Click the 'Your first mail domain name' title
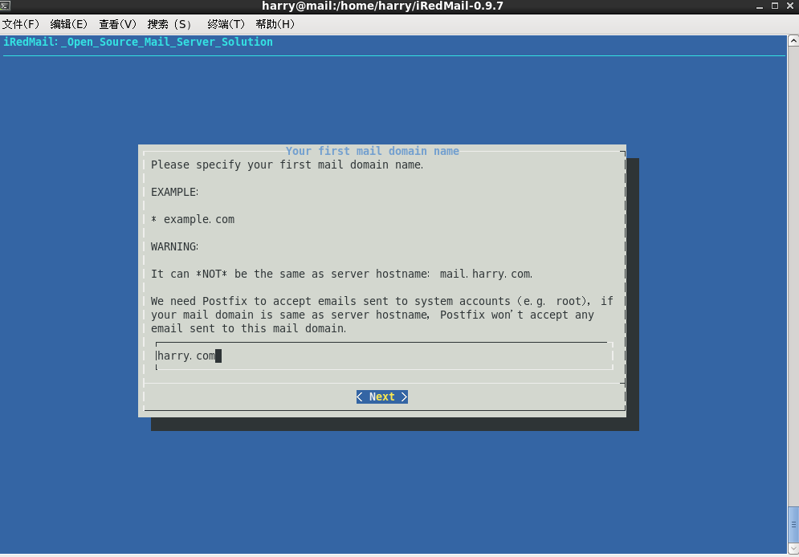The image size is (799, 557). pyautogui.click(x=372, y=151)
